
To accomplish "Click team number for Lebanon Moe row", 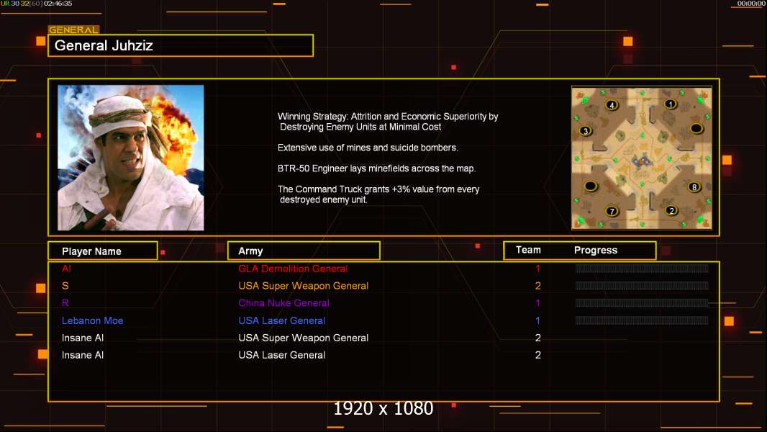I will (538, 321).
